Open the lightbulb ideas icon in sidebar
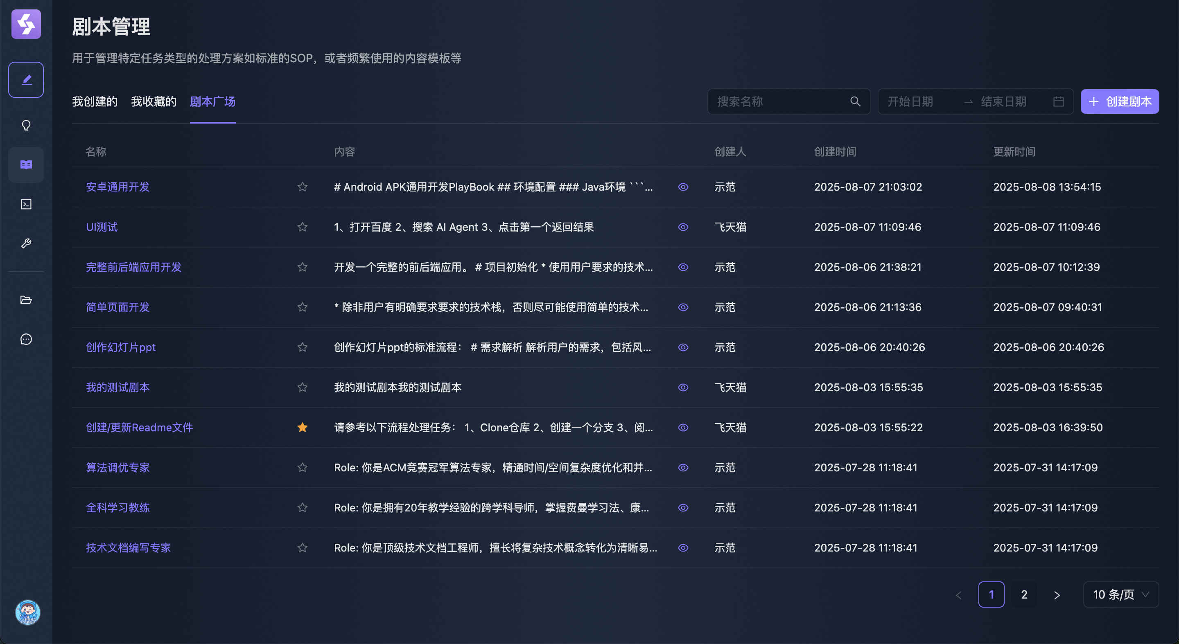 point(26,125)
